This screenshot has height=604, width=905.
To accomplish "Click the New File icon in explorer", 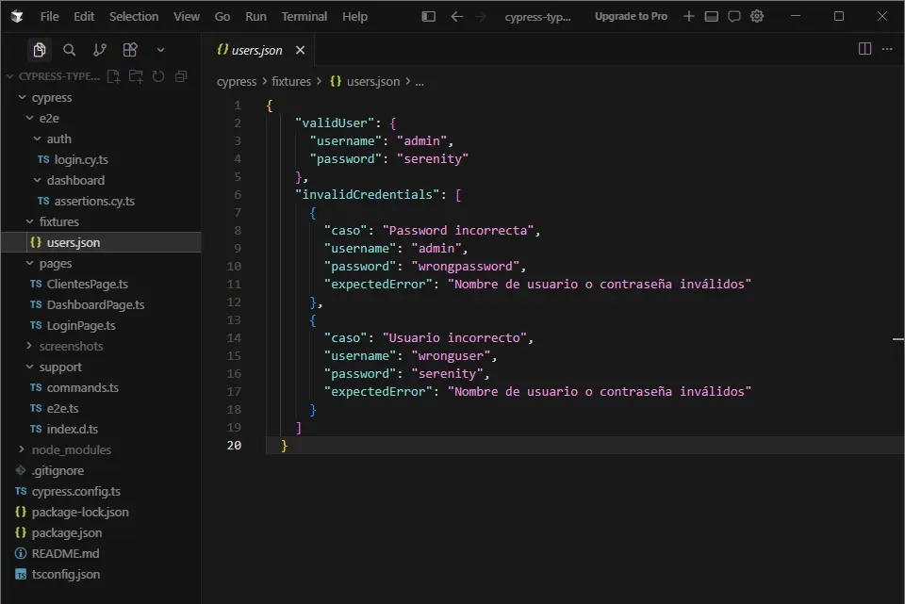I will (114, 76).
